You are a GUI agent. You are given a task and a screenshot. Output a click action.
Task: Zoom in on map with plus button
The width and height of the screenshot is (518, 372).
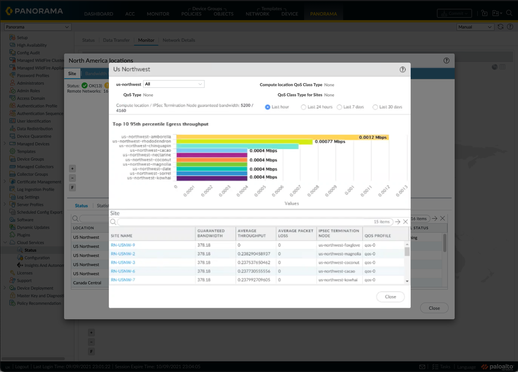[72, 169]
